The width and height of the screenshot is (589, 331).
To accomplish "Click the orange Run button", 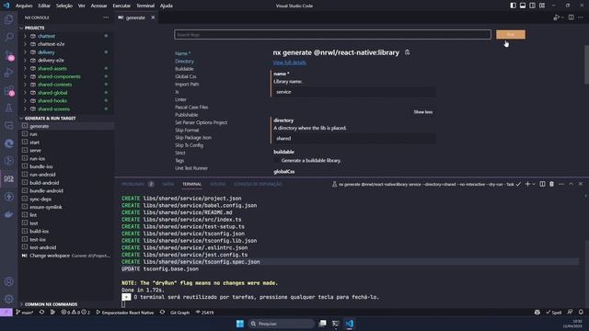I will pos(511,35).
